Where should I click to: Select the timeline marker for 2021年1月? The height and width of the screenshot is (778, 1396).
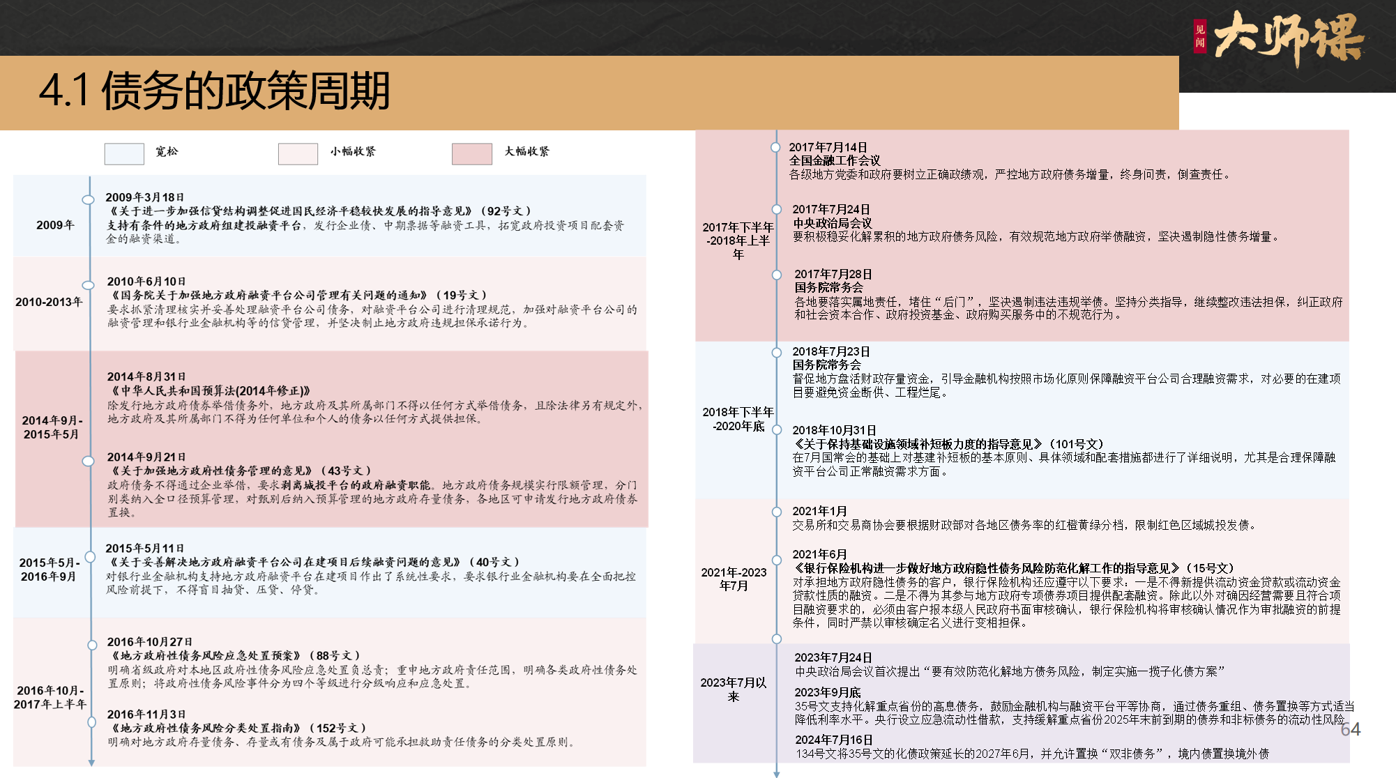[x=776, y=512]
